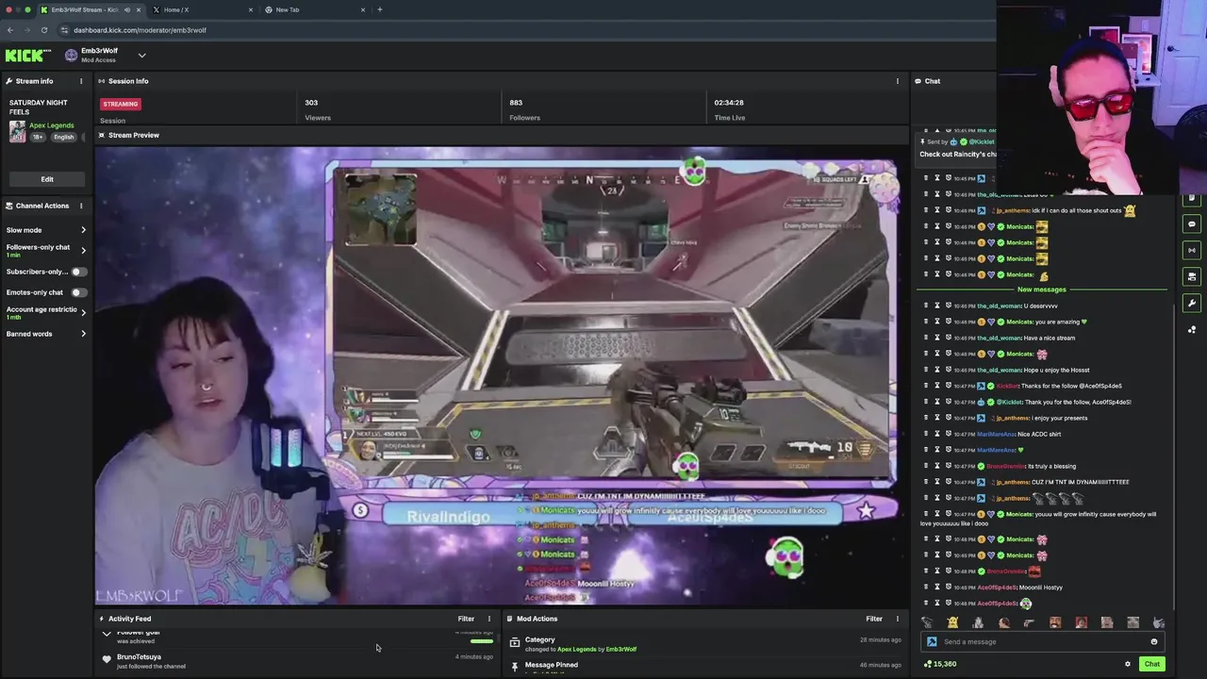
Task: Click the Category mod action icon
Action: coord(515,642)
